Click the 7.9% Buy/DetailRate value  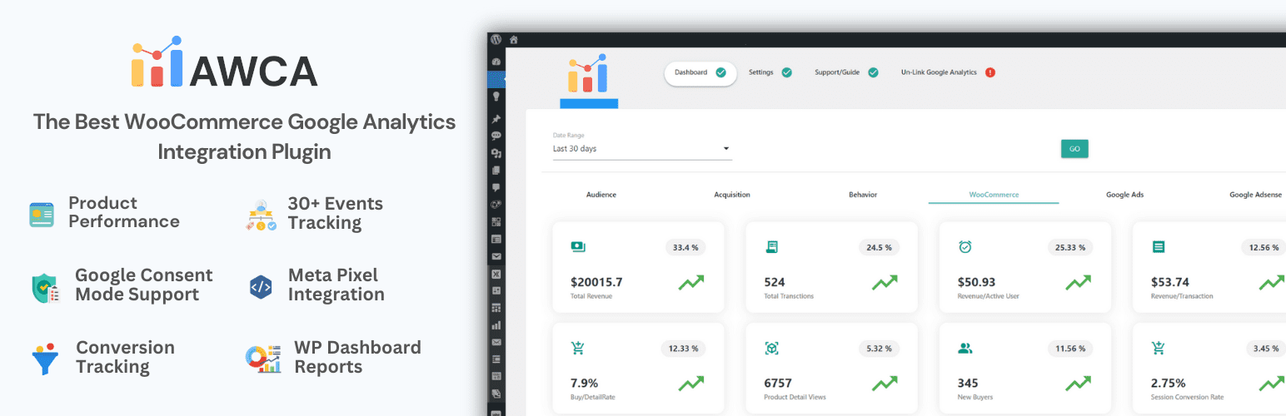coord(584,384)
